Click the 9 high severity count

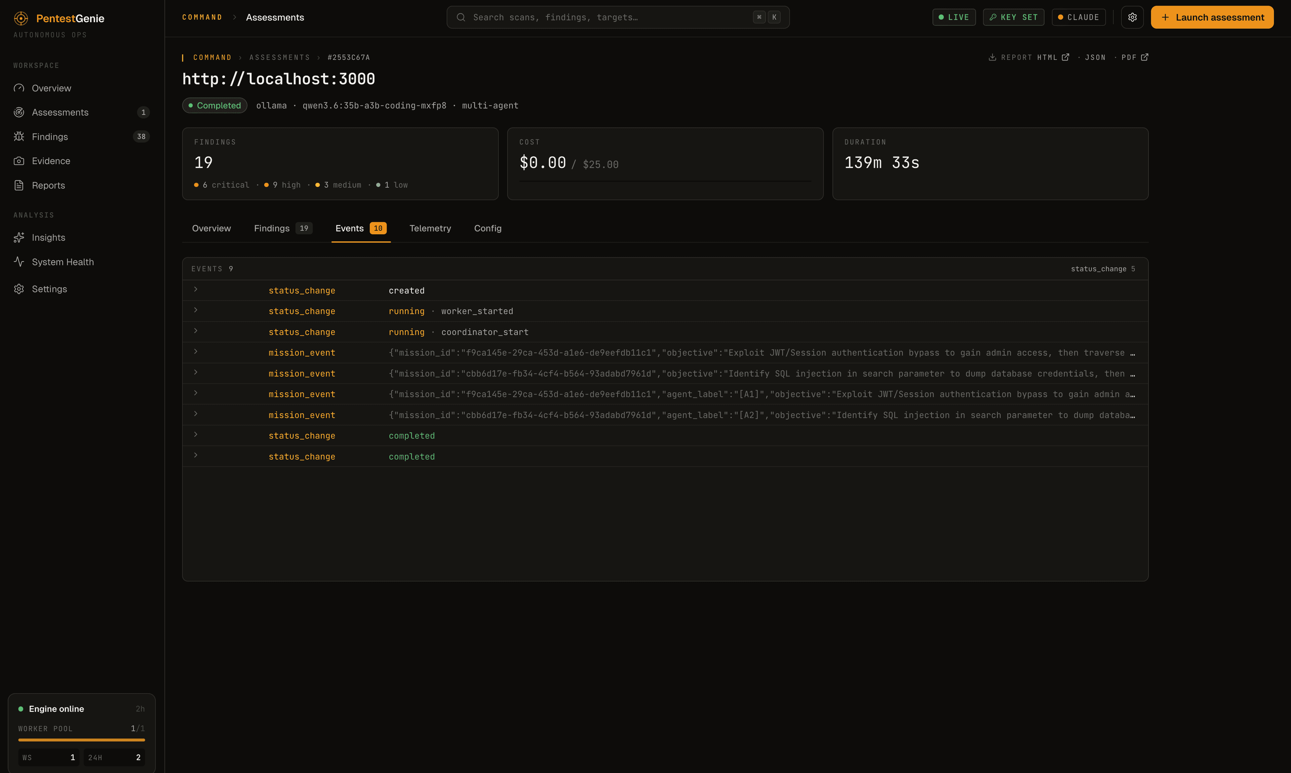282,185
